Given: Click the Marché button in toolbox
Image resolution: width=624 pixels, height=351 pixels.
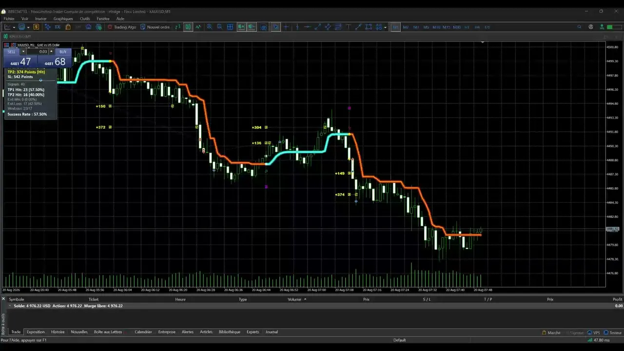Looking at the screenshot, I should coord(551,332).
